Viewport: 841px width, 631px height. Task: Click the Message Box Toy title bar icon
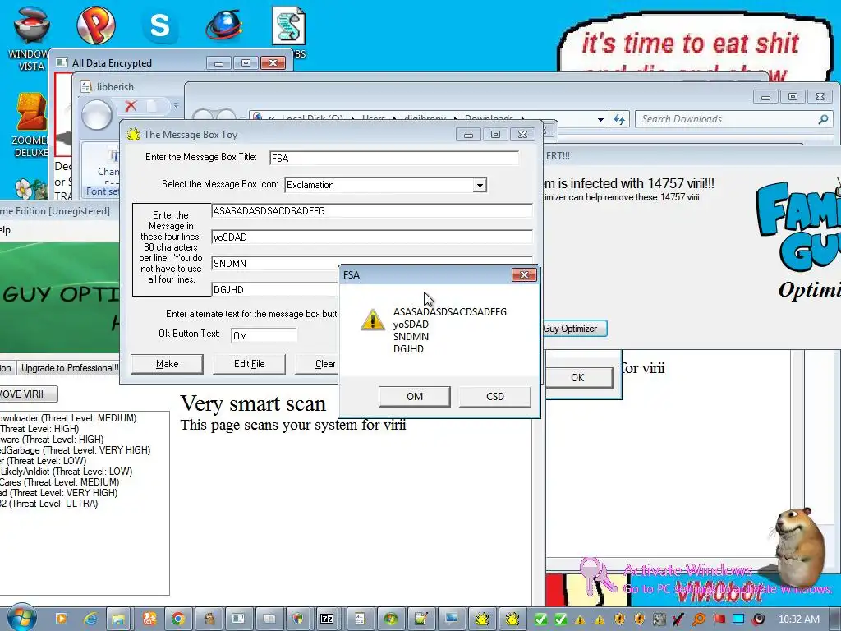tap(133, 134)
